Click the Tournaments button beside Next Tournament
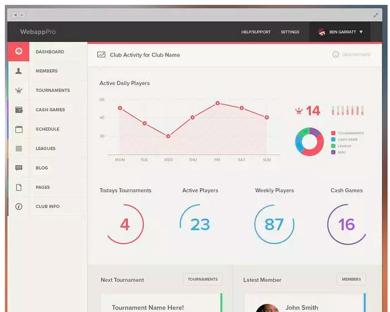The height and width of the screenshot is (312, 390). coord(202,279)
